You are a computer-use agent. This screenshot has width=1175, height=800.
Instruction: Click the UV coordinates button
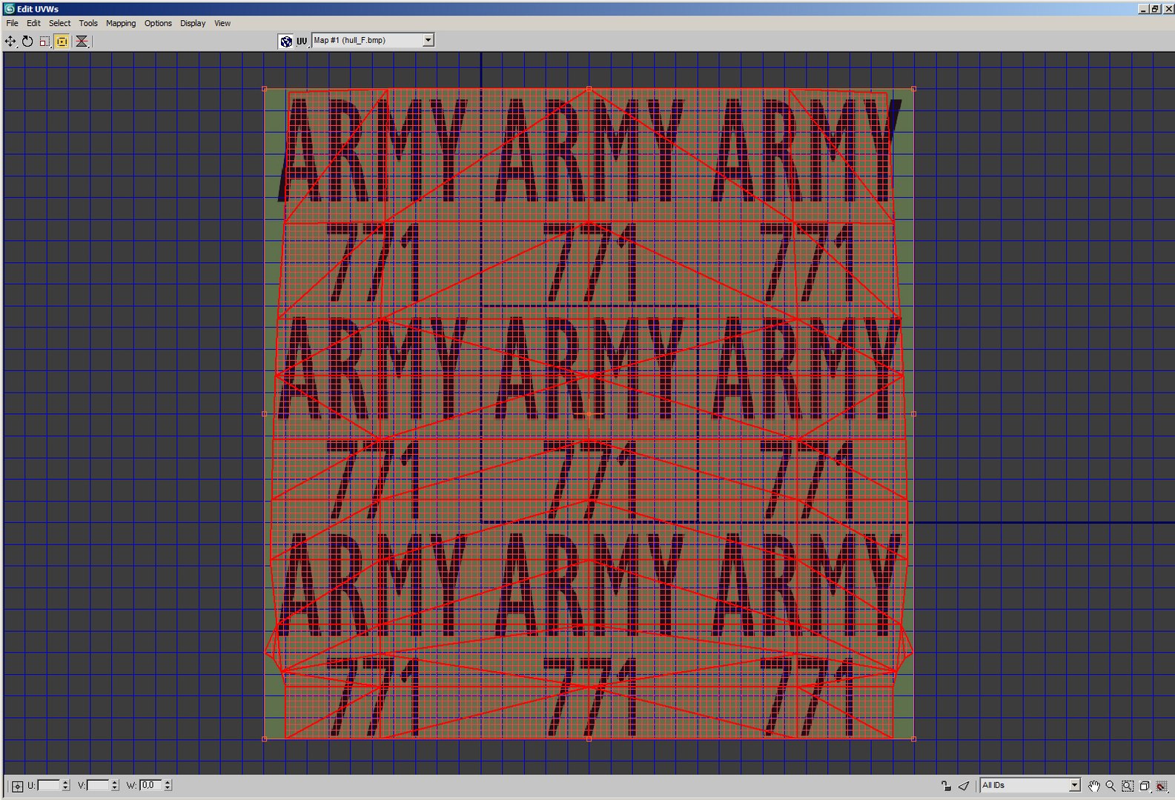[302, 41]
